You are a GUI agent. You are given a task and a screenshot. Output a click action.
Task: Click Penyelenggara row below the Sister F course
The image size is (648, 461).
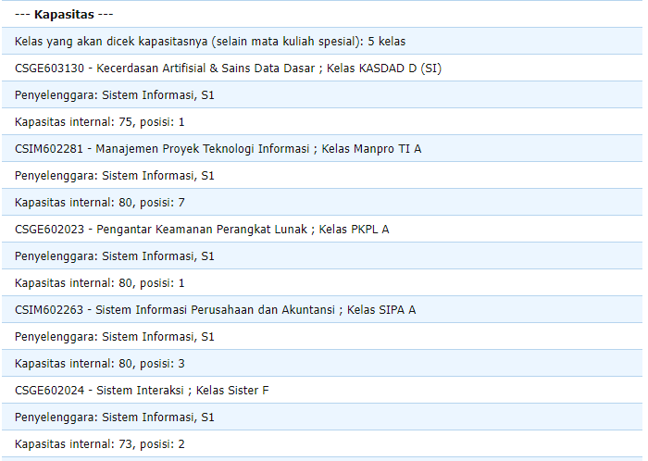tap(322, 417)
